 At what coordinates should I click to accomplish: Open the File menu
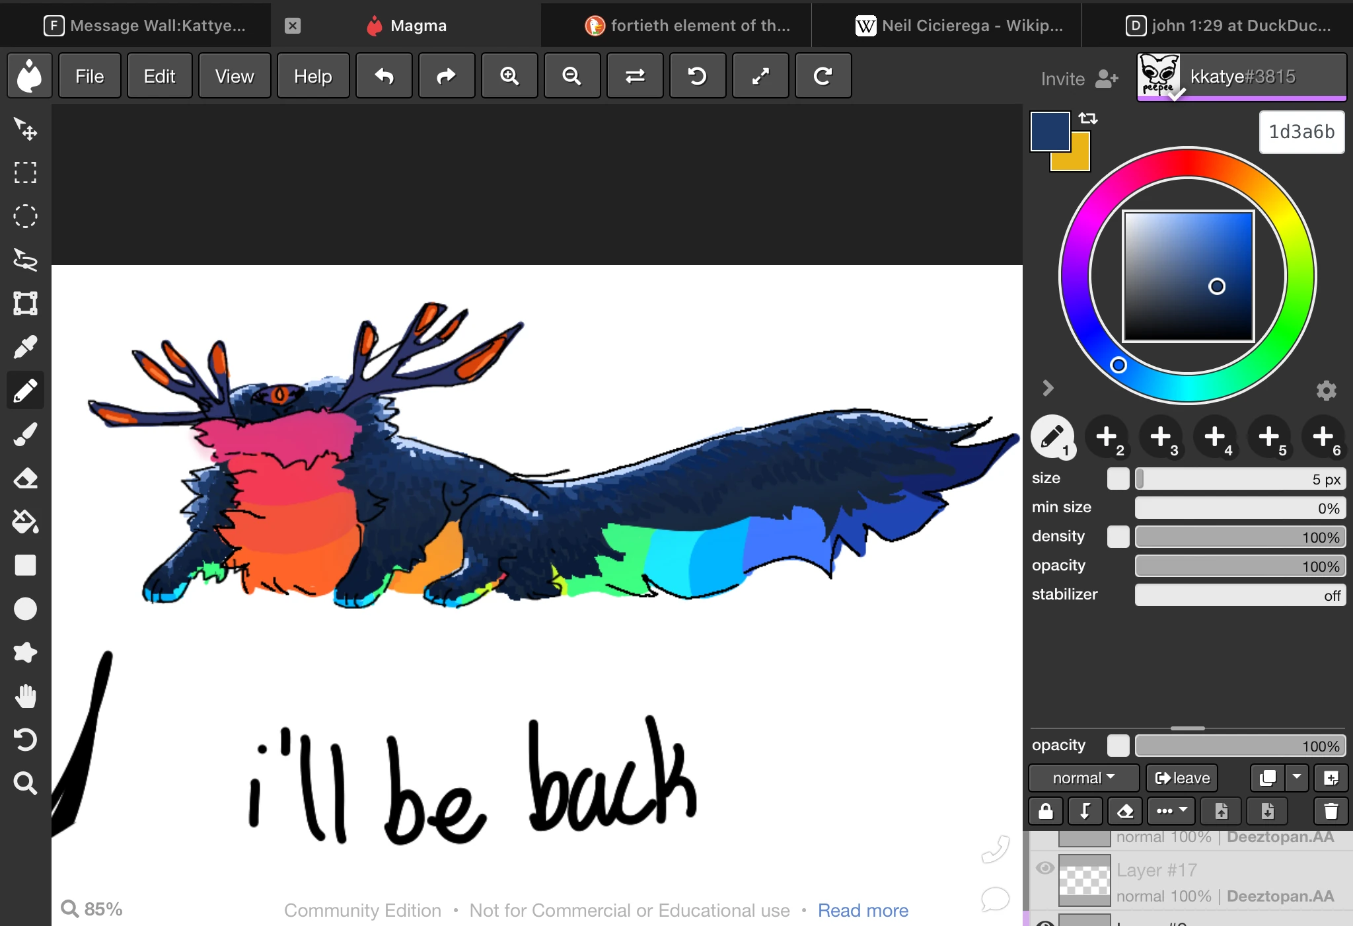pyautogui.click(x=89, y=75)
